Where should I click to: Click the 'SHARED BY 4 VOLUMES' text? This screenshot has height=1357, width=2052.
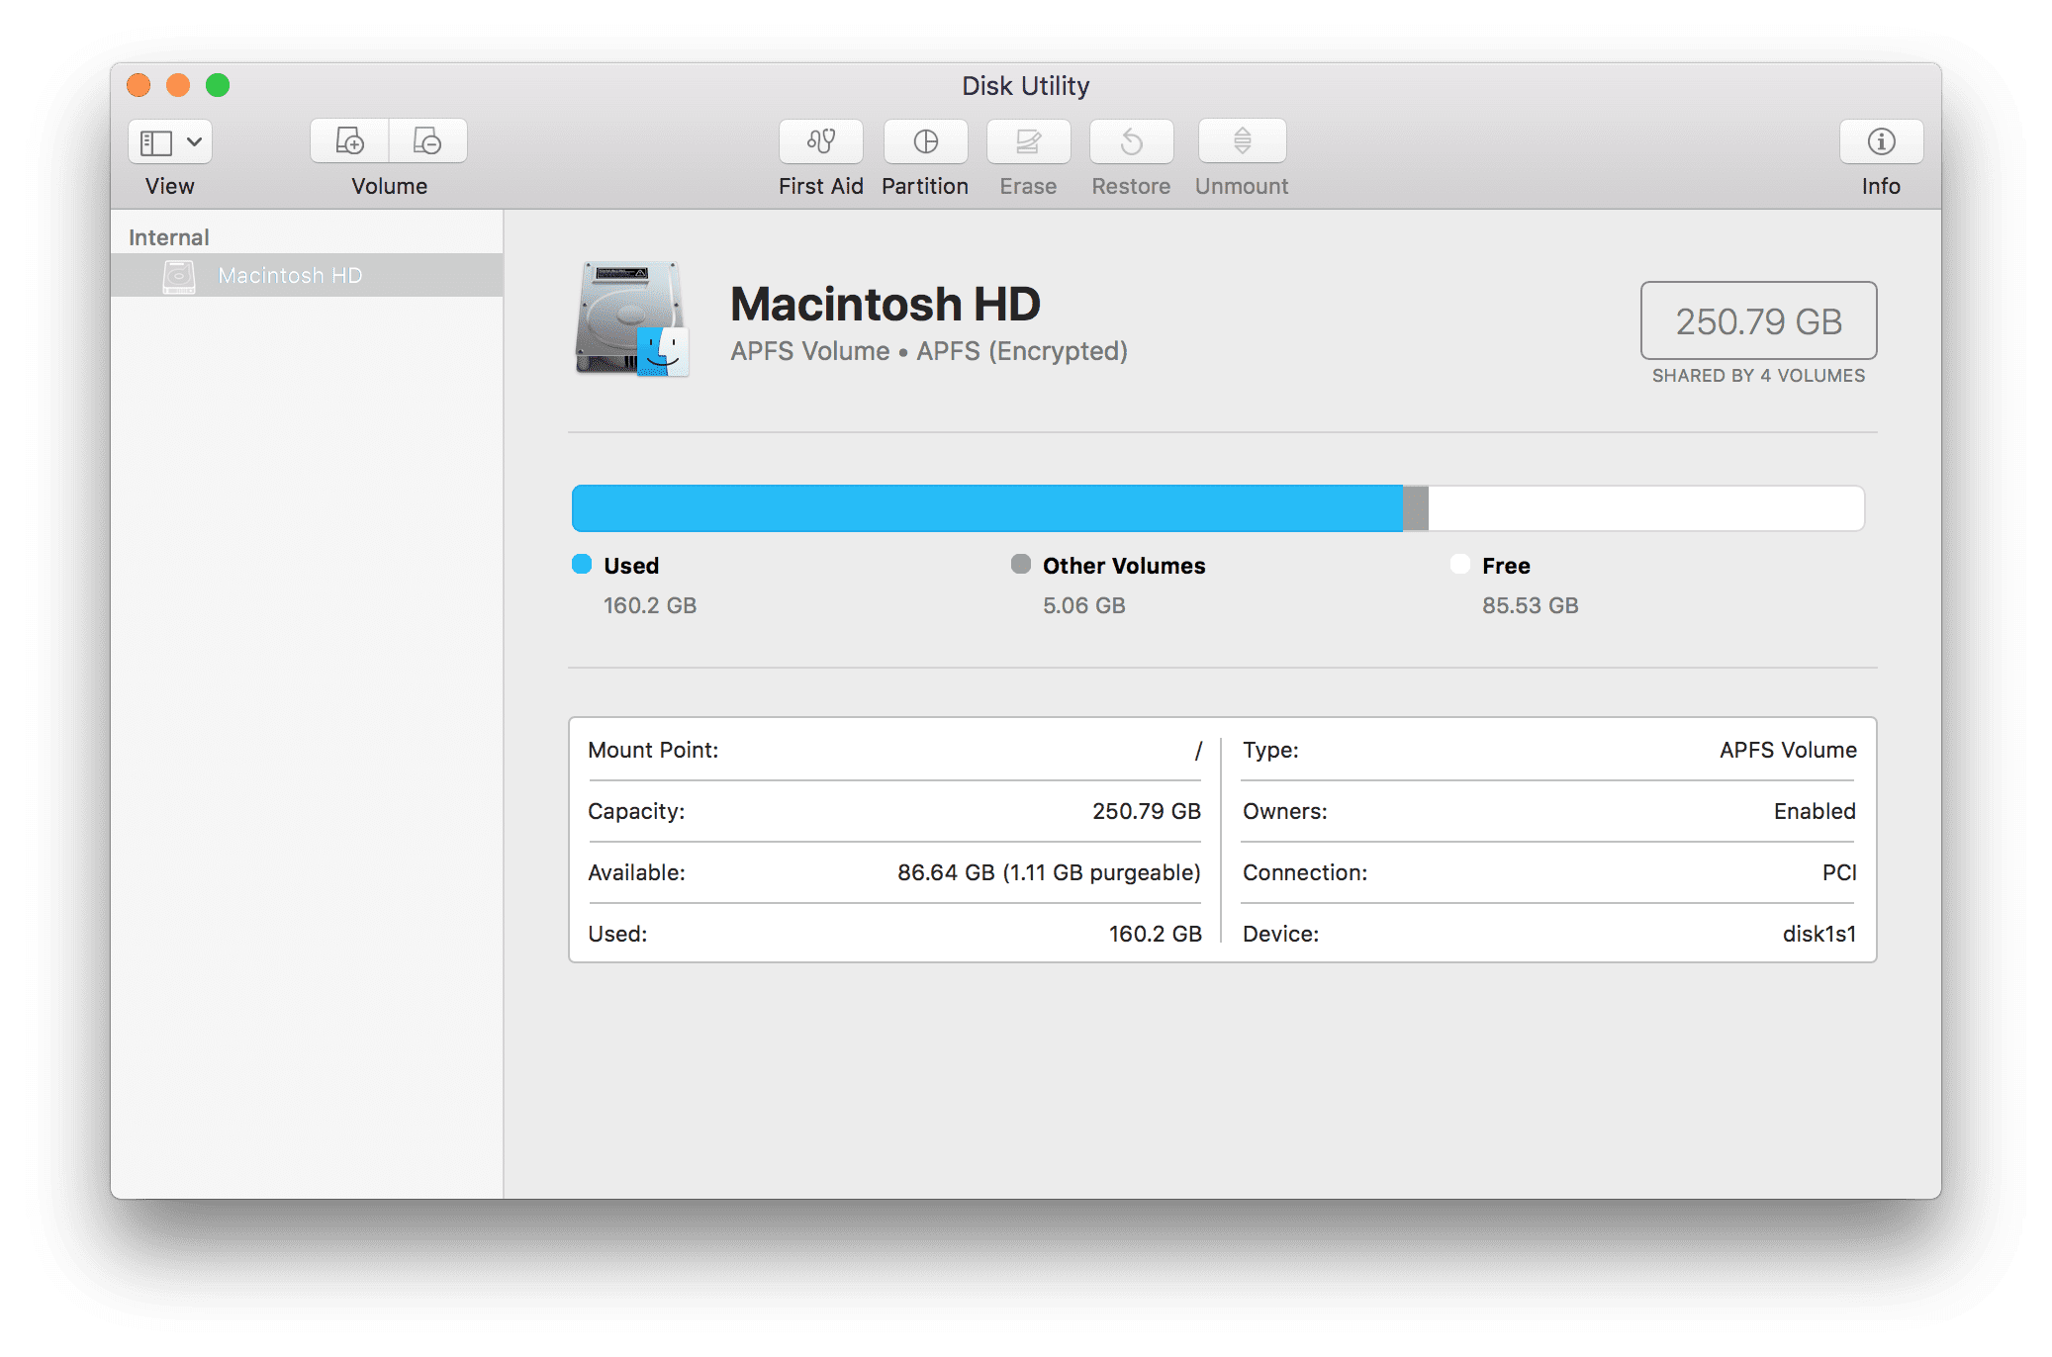1758,376
